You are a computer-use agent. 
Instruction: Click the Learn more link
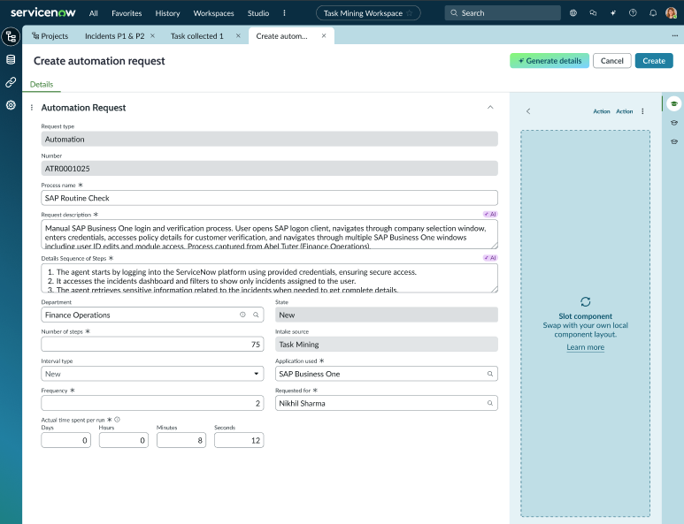point(586,347)
